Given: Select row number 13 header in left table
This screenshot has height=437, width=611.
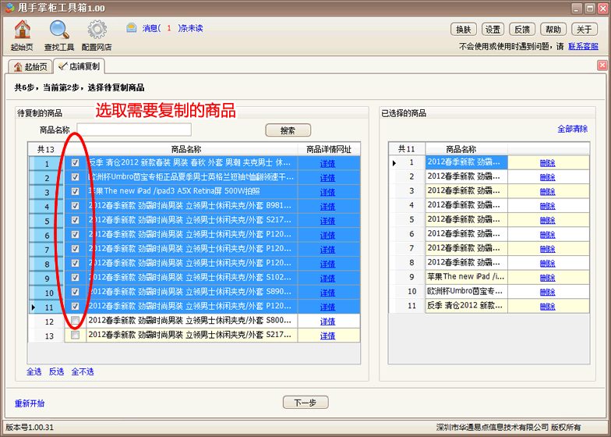Looking at the screenshot, I should click(47, 336).
